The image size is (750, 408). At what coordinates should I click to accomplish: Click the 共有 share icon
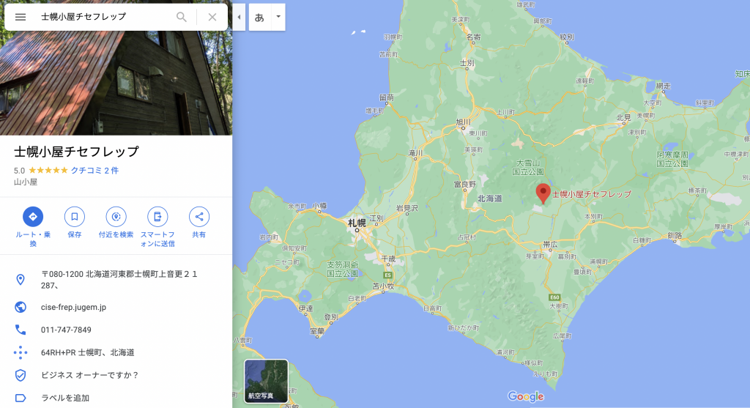tap(198, 216)
